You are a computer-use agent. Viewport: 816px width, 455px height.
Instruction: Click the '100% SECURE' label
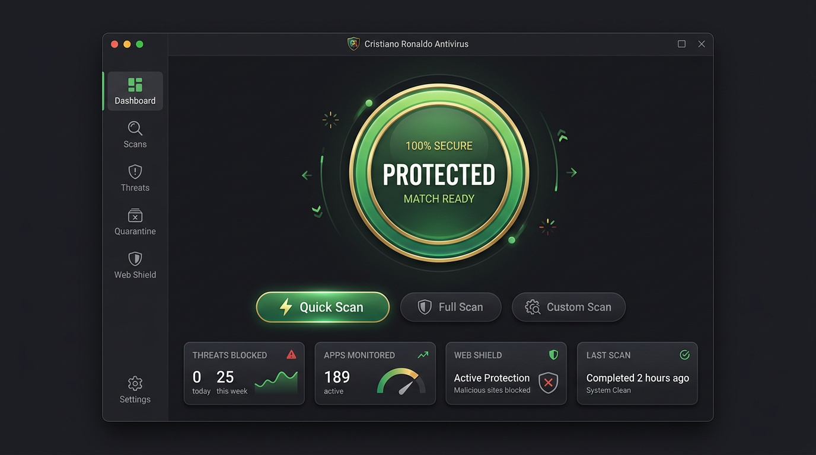[x=439, y=146]
